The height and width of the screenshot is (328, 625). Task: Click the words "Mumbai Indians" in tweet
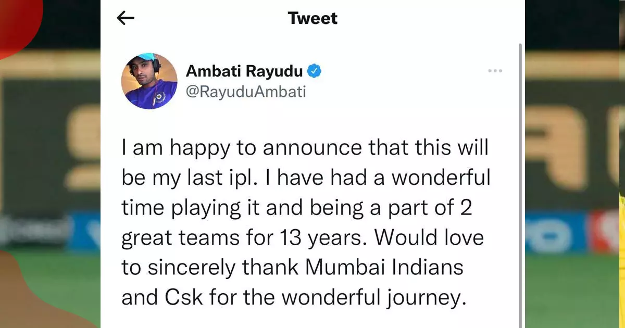click(x=384, y=268)
